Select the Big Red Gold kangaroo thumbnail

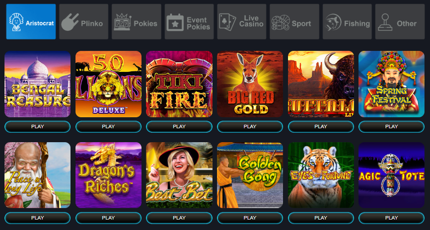[250, 84]
